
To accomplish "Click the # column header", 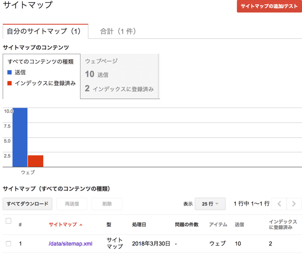I will point(20,224).
